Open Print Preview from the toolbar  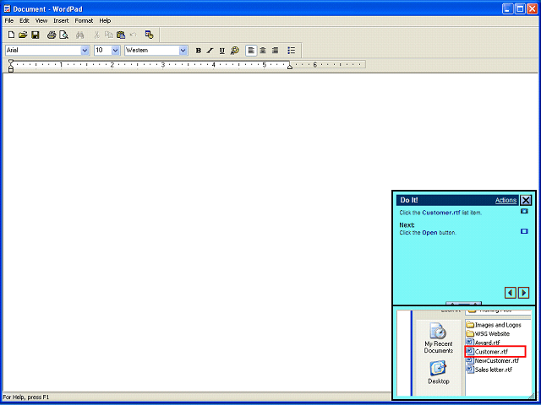(x=63, y=35)
